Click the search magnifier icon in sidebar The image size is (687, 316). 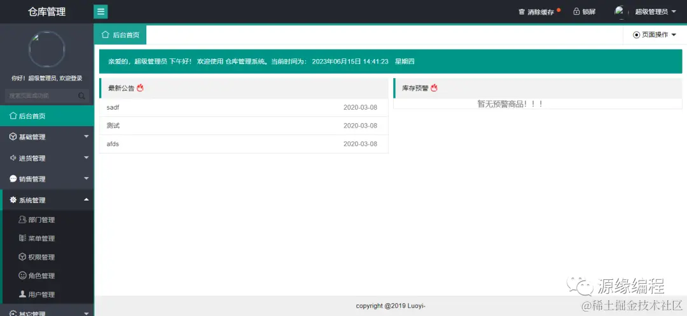[x=81, y=96]
